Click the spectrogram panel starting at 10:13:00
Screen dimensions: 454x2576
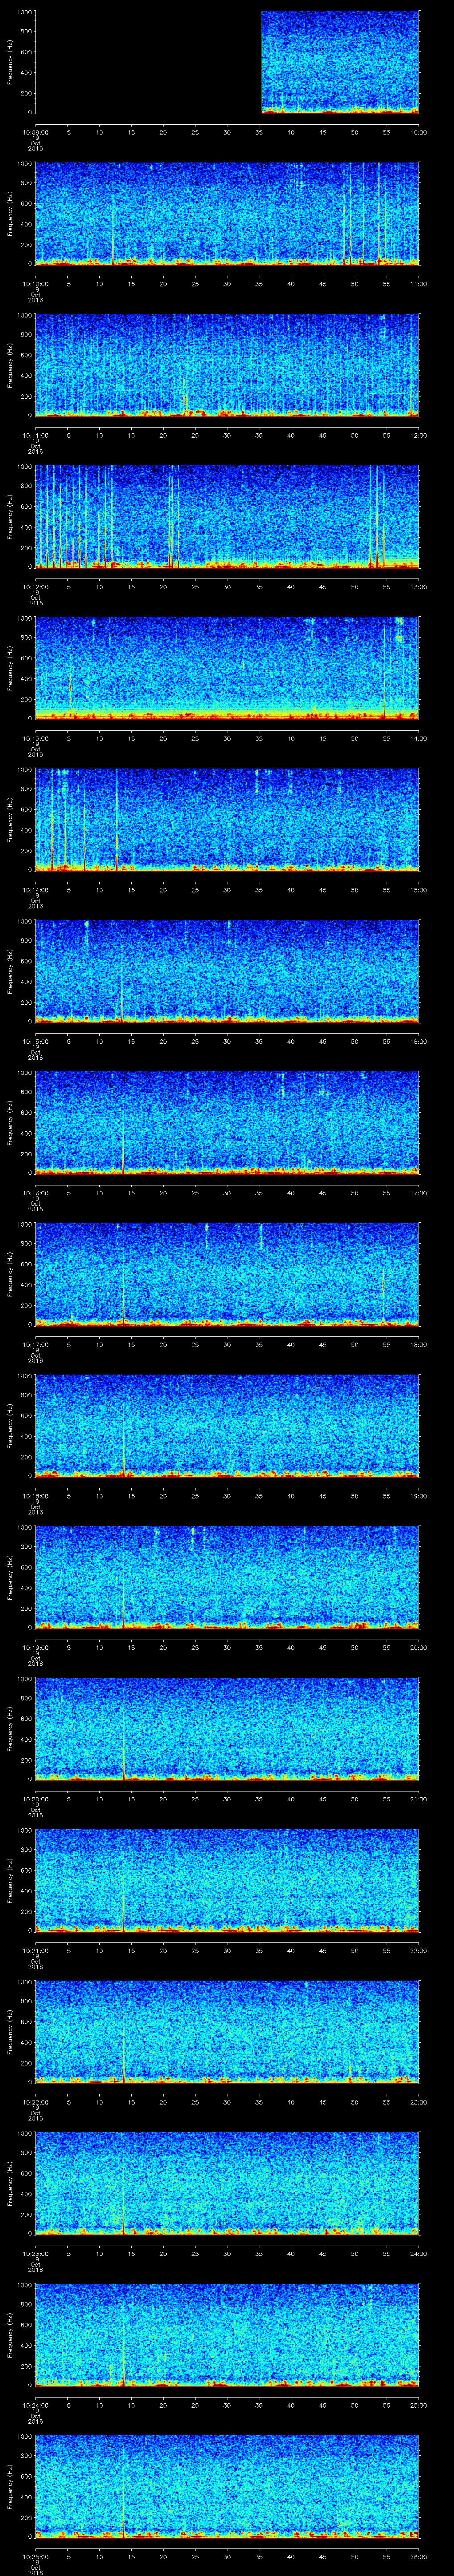click(x=227, y=668)
